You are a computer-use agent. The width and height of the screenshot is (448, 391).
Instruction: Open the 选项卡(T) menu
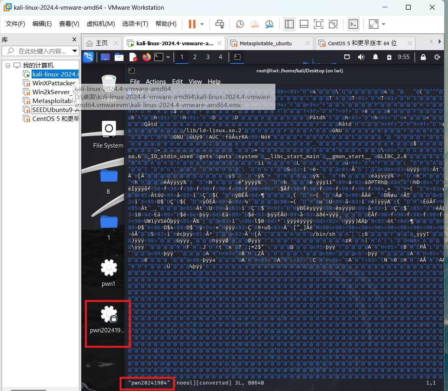pos(135,24)
